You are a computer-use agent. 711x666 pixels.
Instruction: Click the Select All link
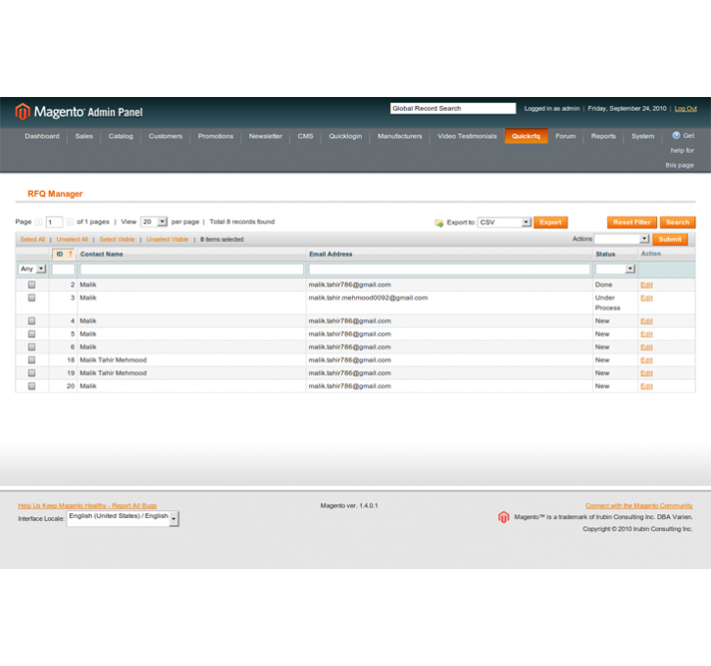coord(32,240)
